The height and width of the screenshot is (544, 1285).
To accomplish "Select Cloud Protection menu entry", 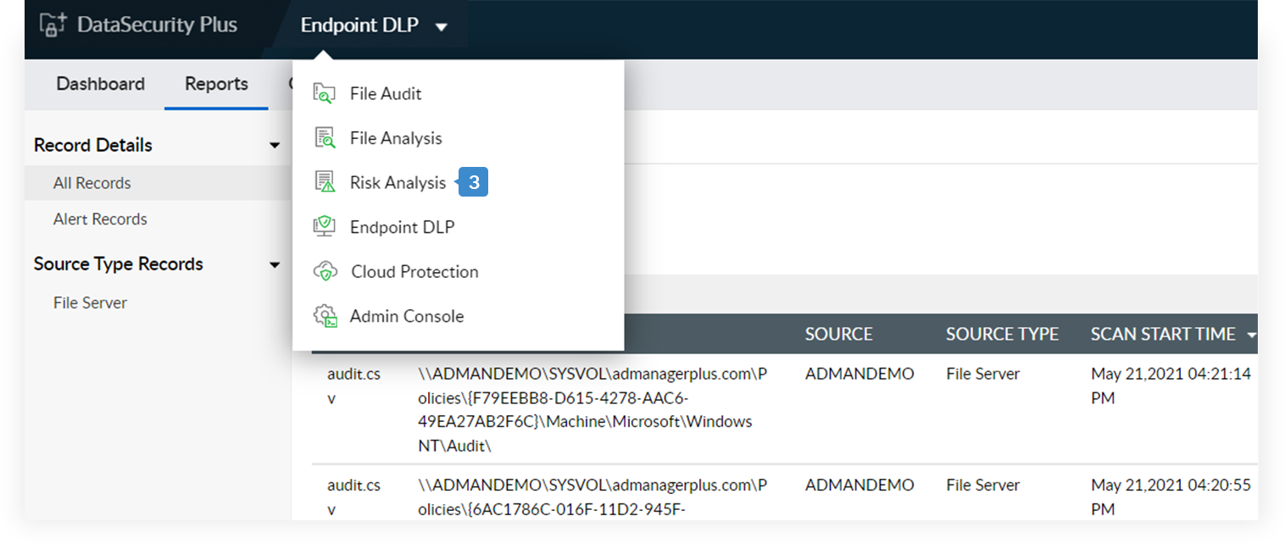I will (x=414, y=272).
